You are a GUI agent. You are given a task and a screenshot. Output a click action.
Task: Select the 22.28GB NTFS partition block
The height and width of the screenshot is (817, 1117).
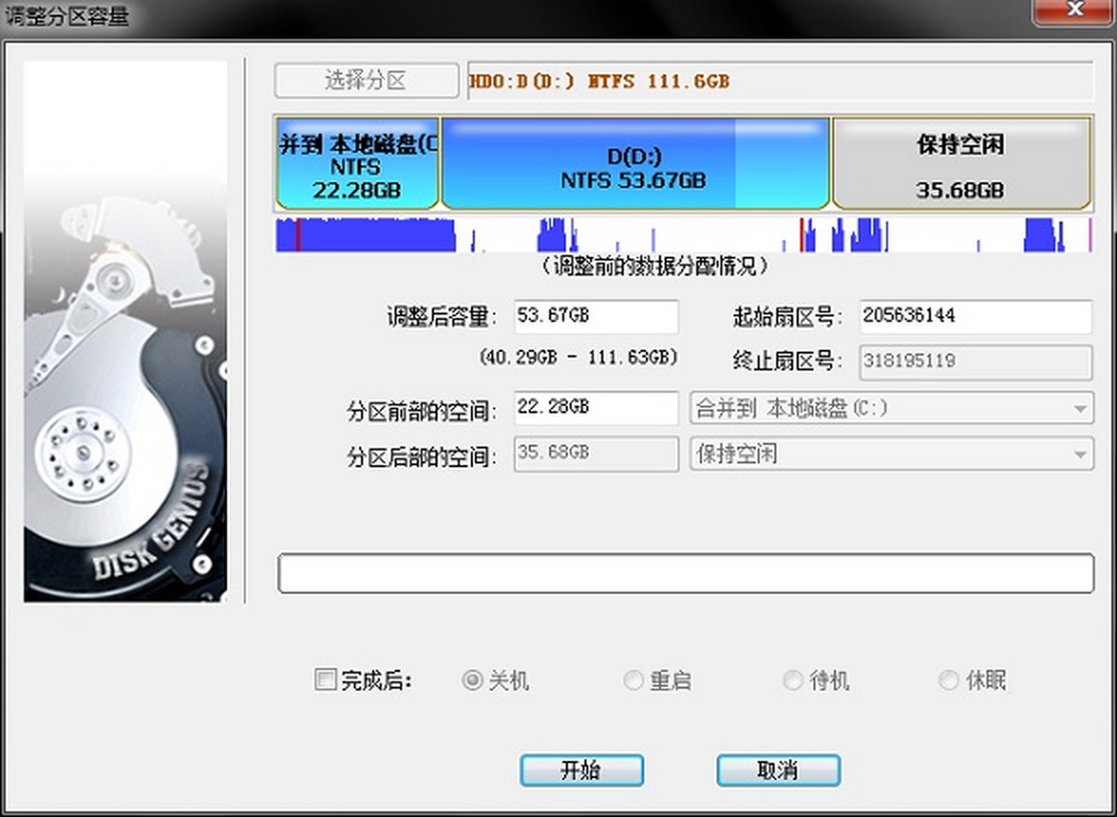pyautogui.click(x=357, y=164)
